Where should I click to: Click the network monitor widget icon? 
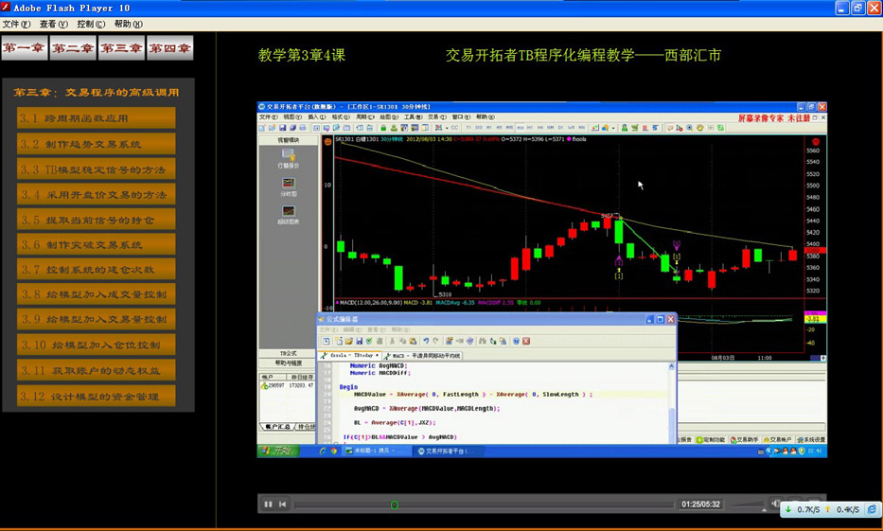pyautogui.click(x=872, y=510)
